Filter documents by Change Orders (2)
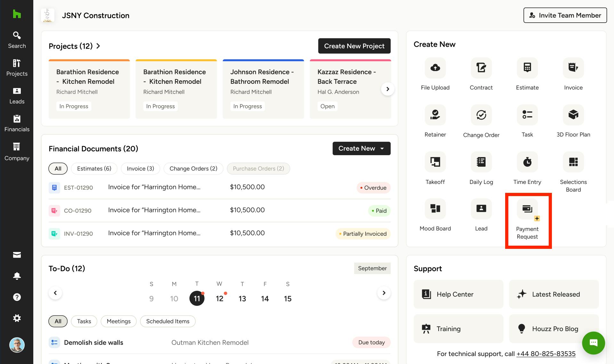This screenshot has height=364, width=614. coord(193,169)
